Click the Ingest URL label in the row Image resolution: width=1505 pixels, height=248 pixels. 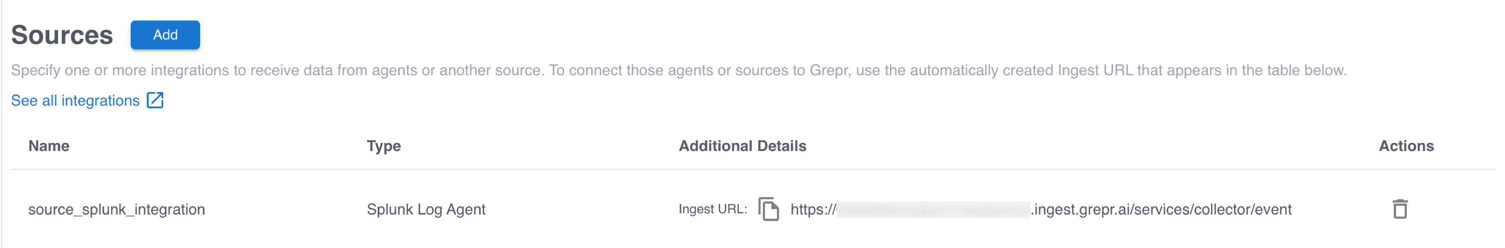713,209
